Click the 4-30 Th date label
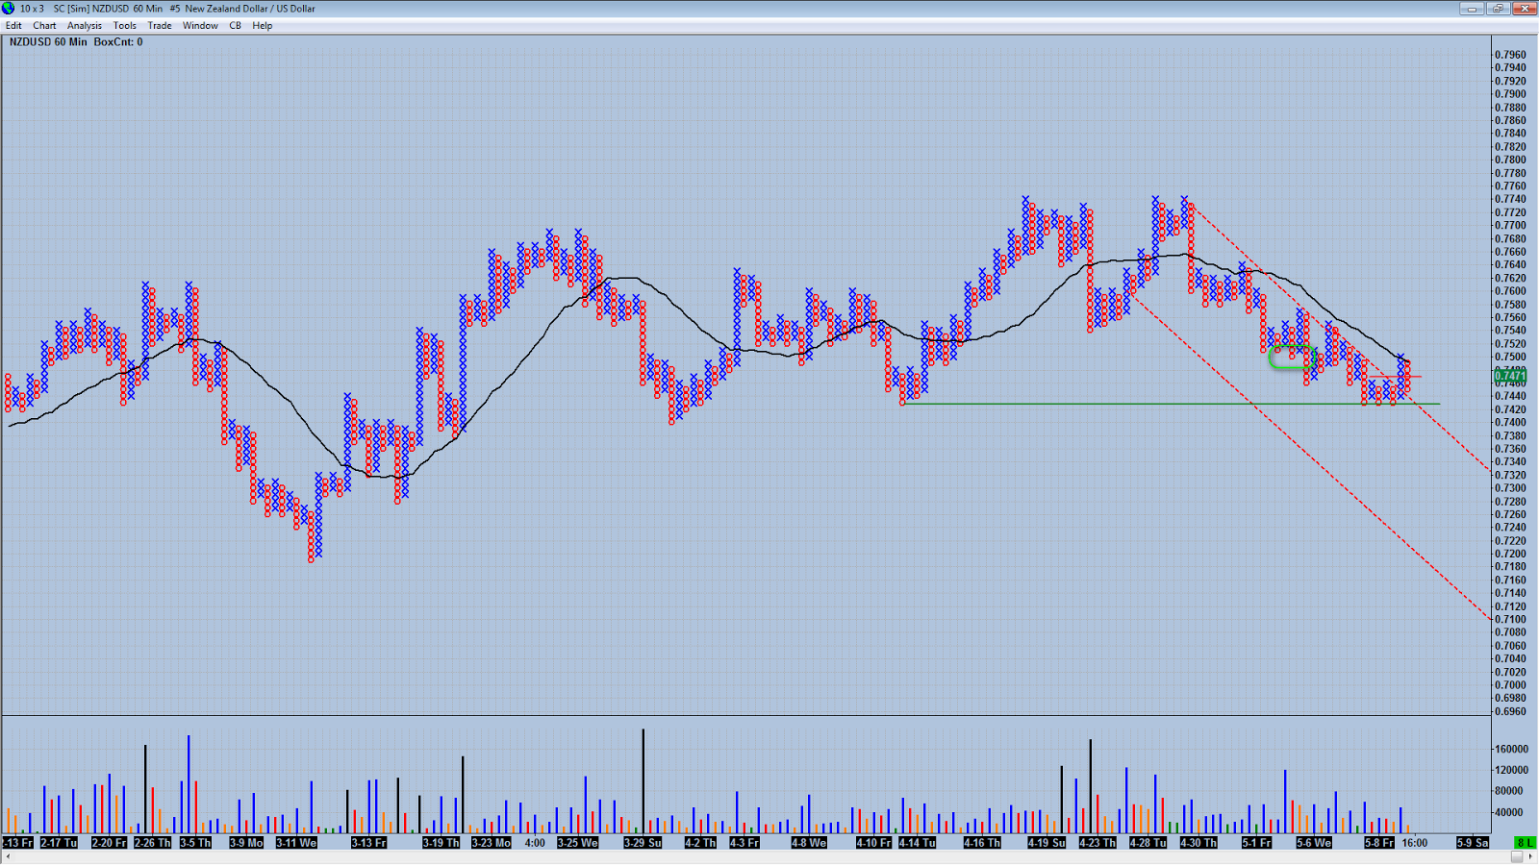The image size is (1539, 865). [x=1198, y=843]
